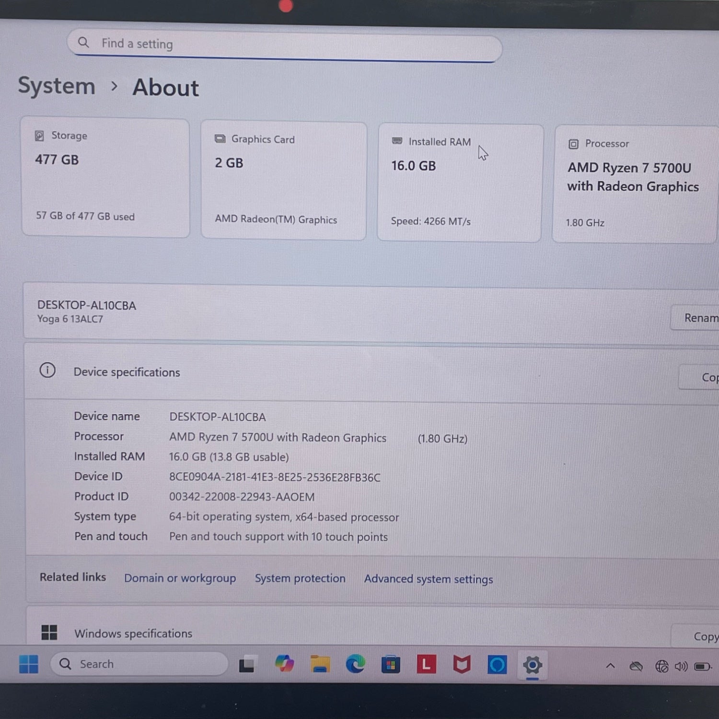Copy the Device specifications
The image size is (719, 719).
tap(699, 377)
